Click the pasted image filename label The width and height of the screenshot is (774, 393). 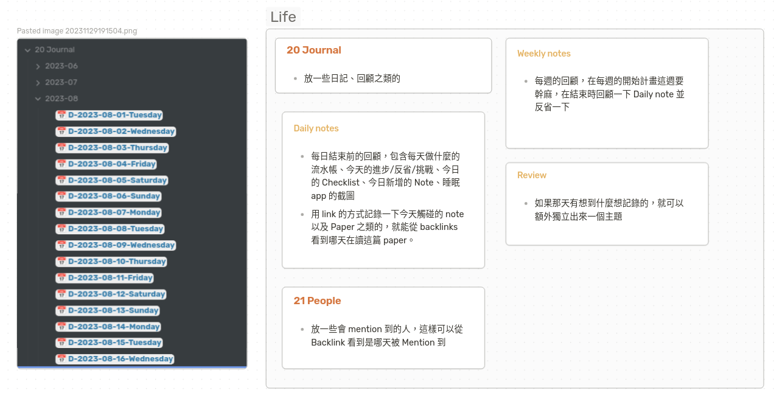[x=77, y=30]
